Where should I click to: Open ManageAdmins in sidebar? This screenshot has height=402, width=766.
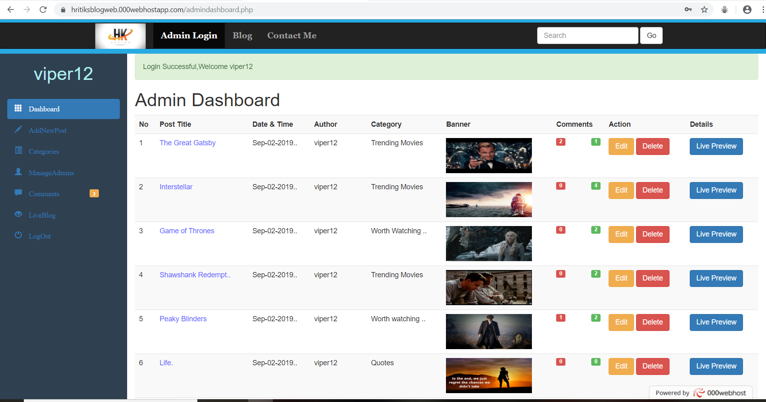coord(63,173)
